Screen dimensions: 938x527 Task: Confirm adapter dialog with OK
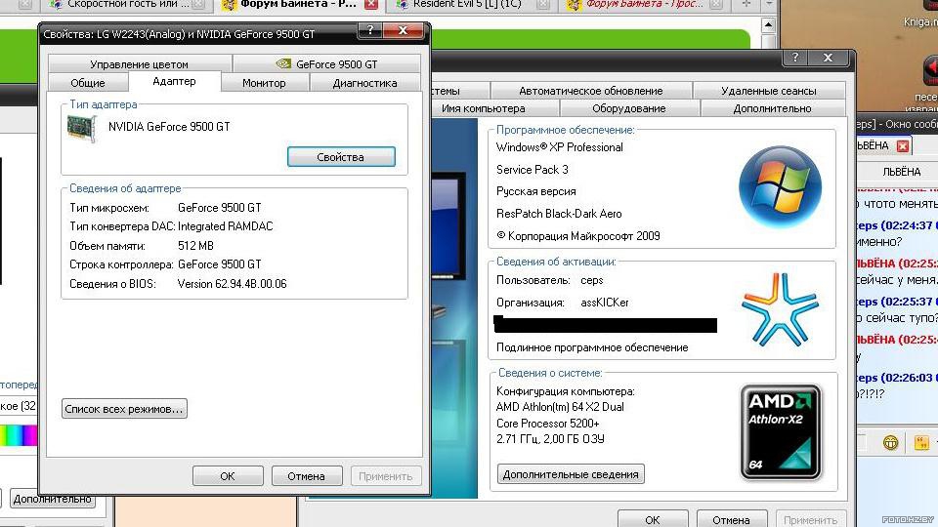click(x=228, y=476)
